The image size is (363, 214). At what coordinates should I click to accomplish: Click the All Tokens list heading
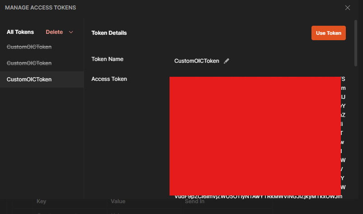pos(20,32)
